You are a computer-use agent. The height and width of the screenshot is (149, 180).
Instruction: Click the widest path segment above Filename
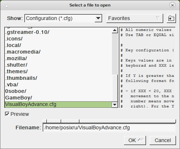(127, 121)
